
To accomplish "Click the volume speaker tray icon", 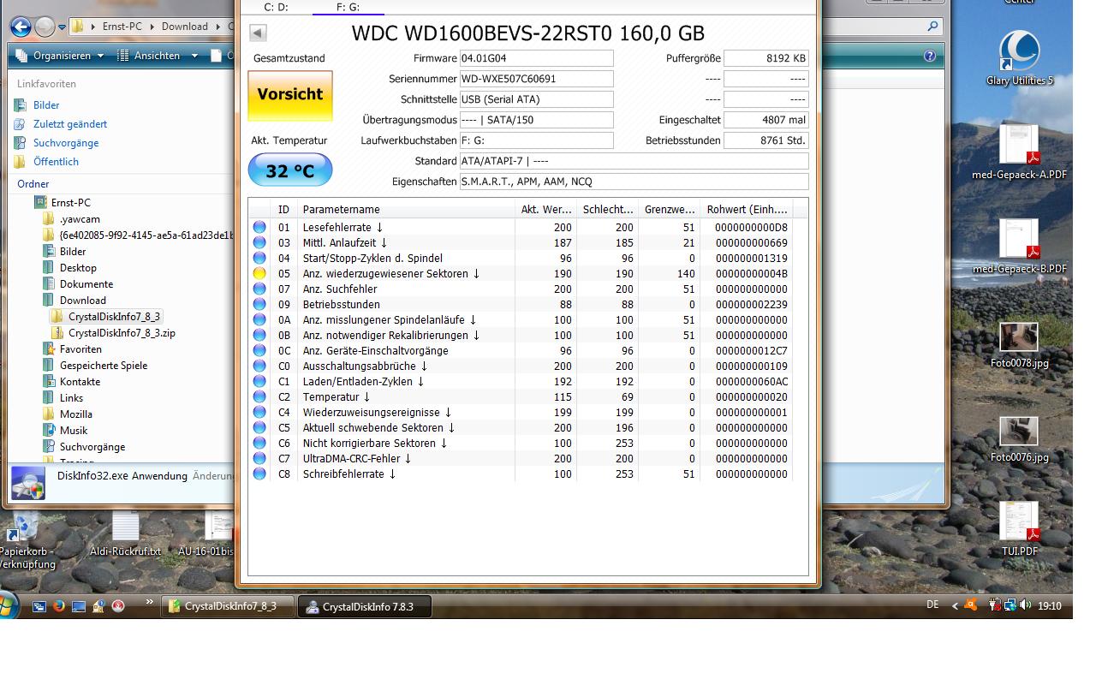I will (1025, 605).
